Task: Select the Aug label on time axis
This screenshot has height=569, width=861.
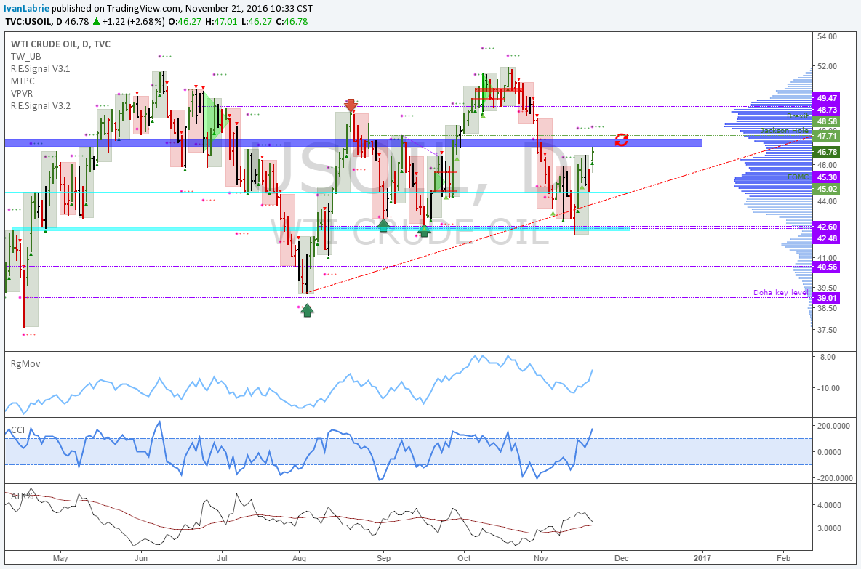Action: tap(300, 559)
